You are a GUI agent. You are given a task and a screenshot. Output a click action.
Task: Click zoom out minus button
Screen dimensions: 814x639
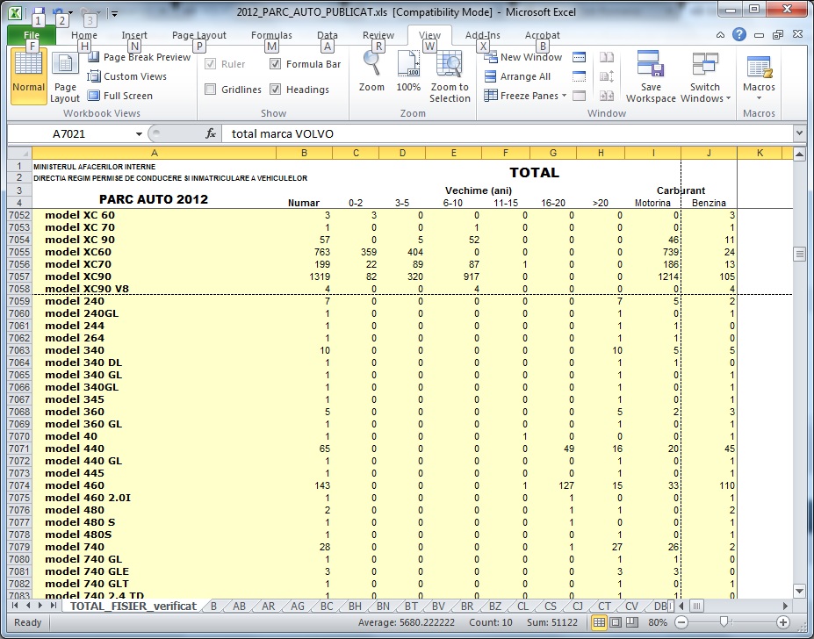tap(681, 621)
